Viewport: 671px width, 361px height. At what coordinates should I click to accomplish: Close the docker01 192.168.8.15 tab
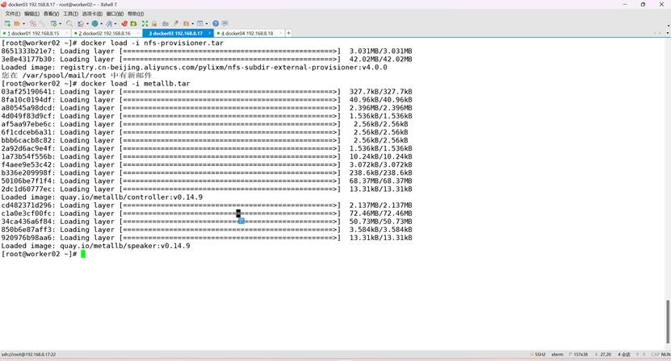(67, 33)
